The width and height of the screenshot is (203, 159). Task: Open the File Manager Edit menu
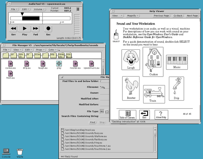coord(29,50)
